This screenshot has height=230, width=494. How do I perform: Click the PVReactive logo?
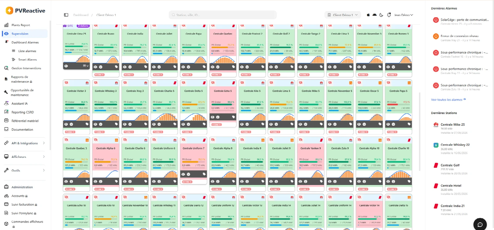[25, 10]
